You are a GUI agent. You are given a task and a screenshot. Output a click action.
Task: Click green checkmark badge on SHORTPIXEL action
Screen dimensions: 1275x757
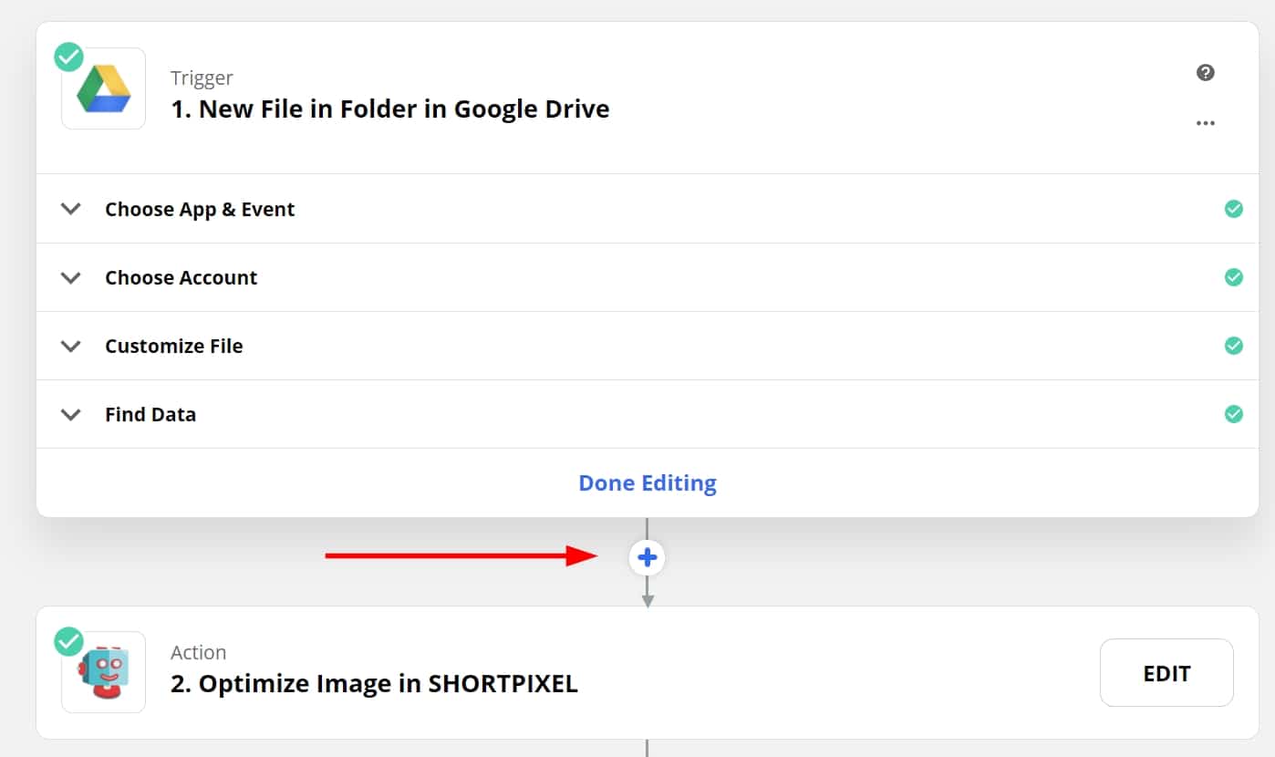coord(68,641)
